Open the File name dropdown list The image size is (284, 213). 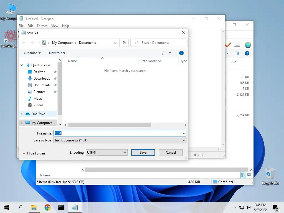click(x=184, y=133)
